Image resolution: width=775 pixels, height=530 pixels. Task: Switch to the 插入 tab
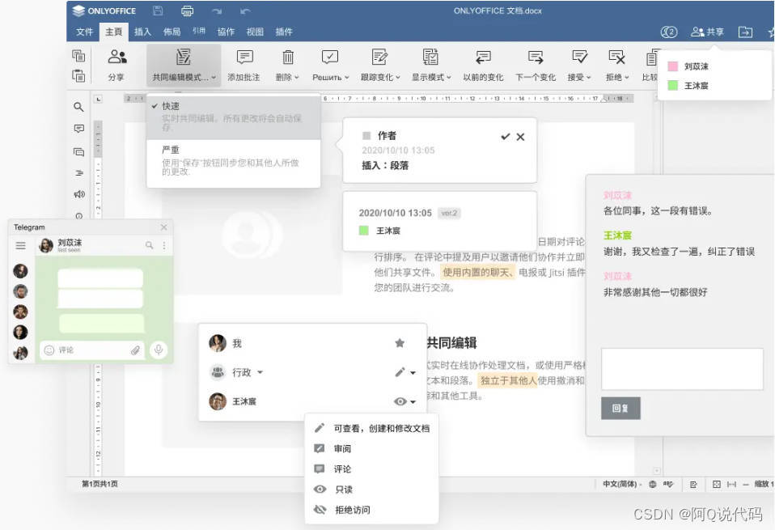pyautogui.click(x=142, y=32)
